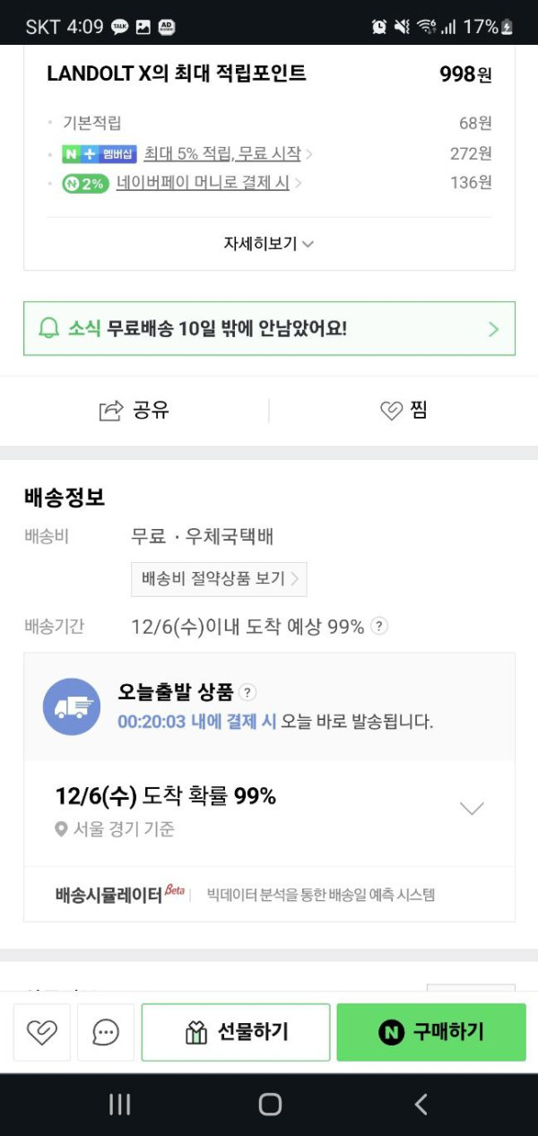Viewport: 538px width, 1136px height.
Task: Tap the 공유 share icon
Action: pos(110,411)
